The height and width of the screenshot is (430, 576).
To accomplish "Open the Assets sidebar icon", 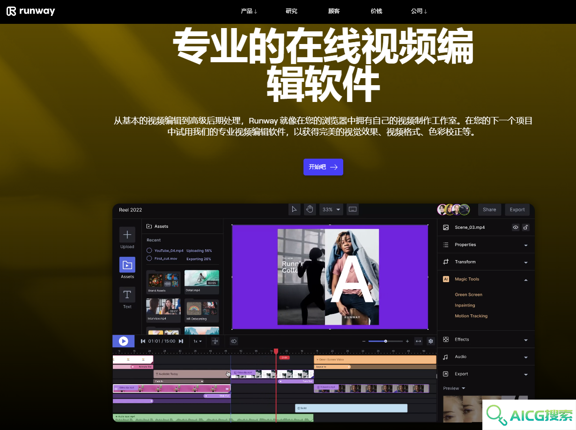I will pyautogui.click(x=127, y=265).
